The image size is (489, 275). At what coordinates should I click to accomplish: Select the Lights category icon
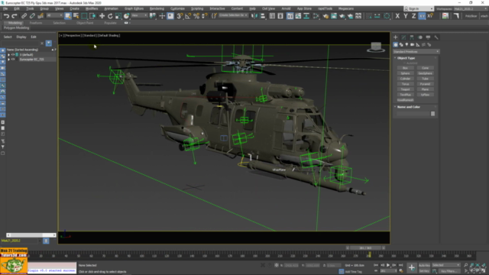(x=406, y=45)
